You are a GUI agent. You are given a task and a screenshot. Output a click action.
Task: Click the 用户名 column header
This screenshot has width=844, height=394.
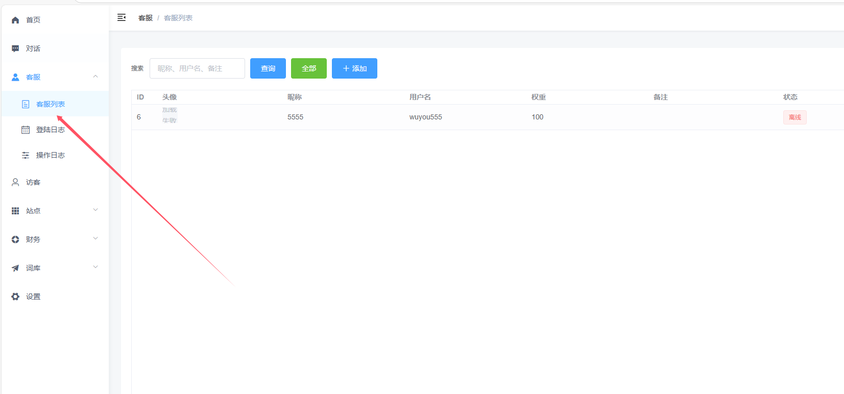point(420,97)
